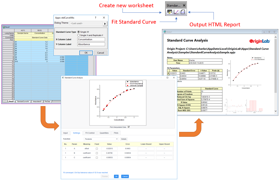Viewport: 280px width, 180px height.
Task: Click the Fit Standard Curve toolbar icon
Action: point(176,12)
